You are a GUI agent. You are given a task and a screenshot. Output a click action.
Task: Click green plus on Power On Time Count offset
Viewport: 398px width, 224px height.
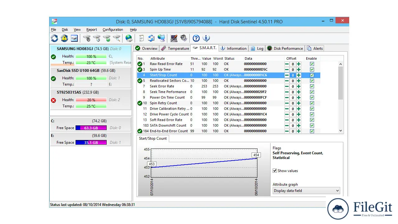click(x=299, y=98)
